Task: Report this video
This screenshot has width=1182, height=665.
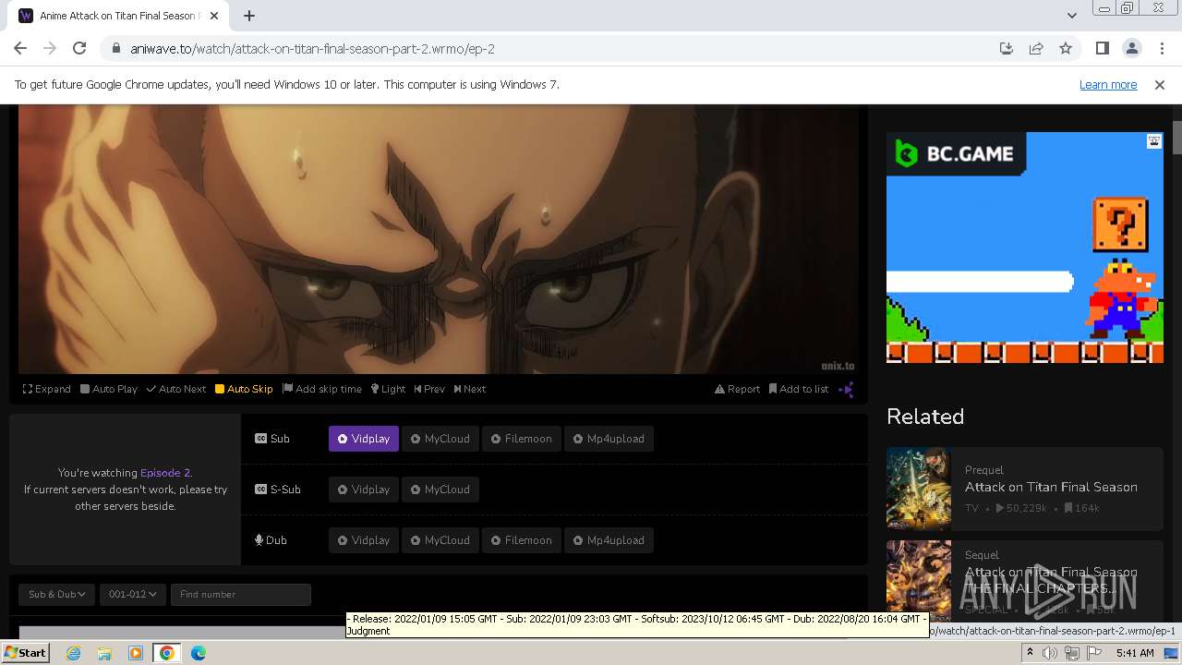Action: coord(737,389)
